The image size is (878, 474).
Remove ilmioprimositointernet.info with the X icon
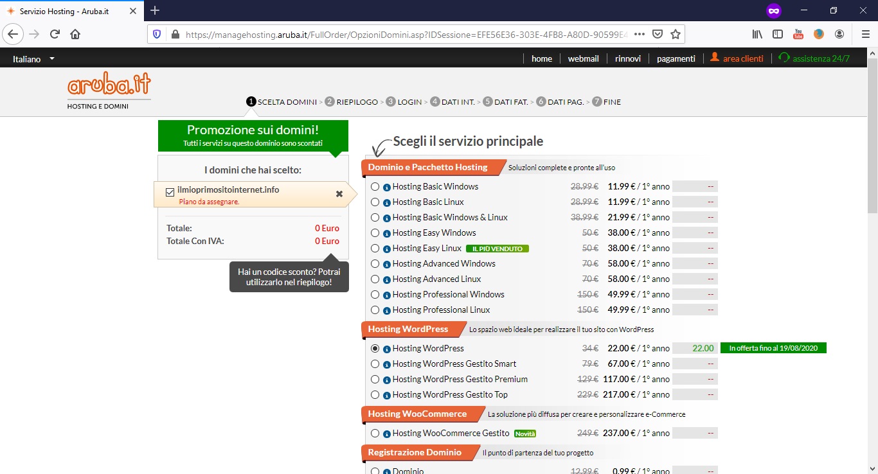tap(339, 194)
